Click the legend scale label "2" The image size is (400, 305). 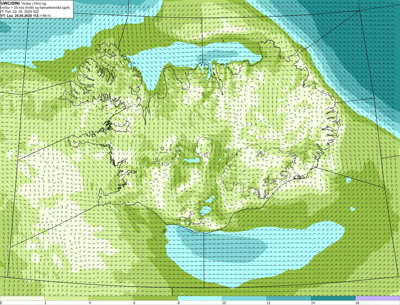coord(45,303)
